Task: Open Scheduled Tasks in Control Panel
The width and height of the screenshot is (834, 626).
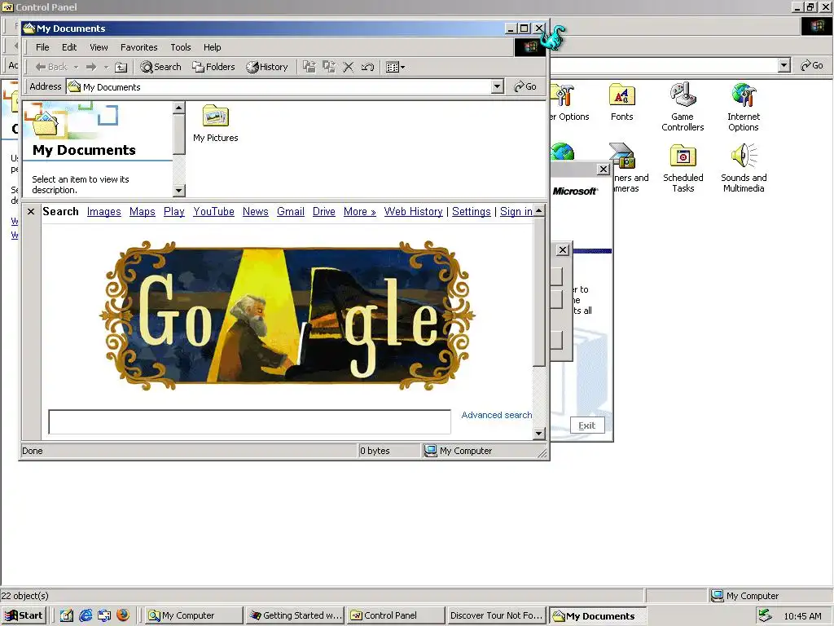Action: pos(683,168)
